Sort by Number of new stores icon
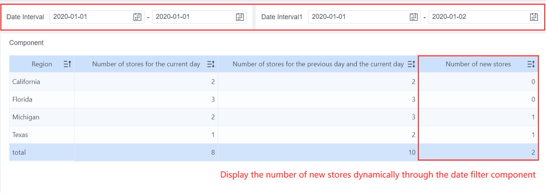The height and width of the screenshot is (193, 546). coord(531,64)
